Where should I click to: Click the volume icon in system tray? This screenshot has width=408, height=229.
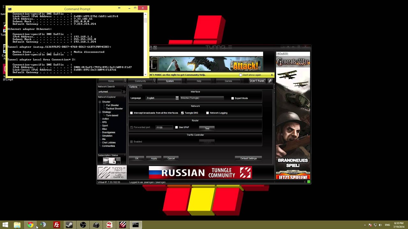(x=380, y=225)
